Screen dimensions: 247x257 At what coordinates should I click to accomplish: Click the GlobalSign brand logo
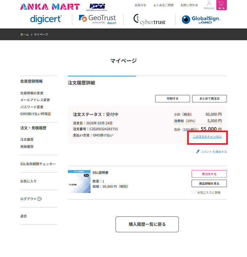point(201,20)
